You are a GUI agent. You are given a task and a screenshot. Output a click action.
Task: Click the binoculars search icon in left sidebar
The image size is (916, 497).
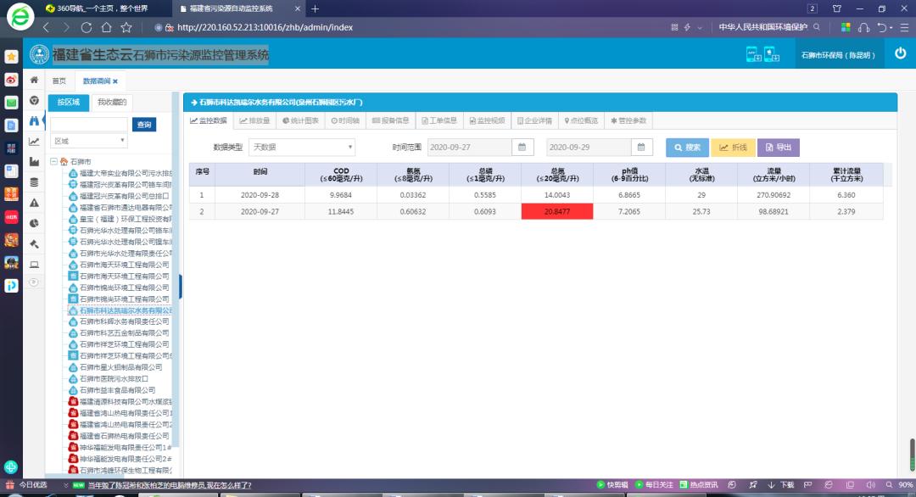click(33, 120)
